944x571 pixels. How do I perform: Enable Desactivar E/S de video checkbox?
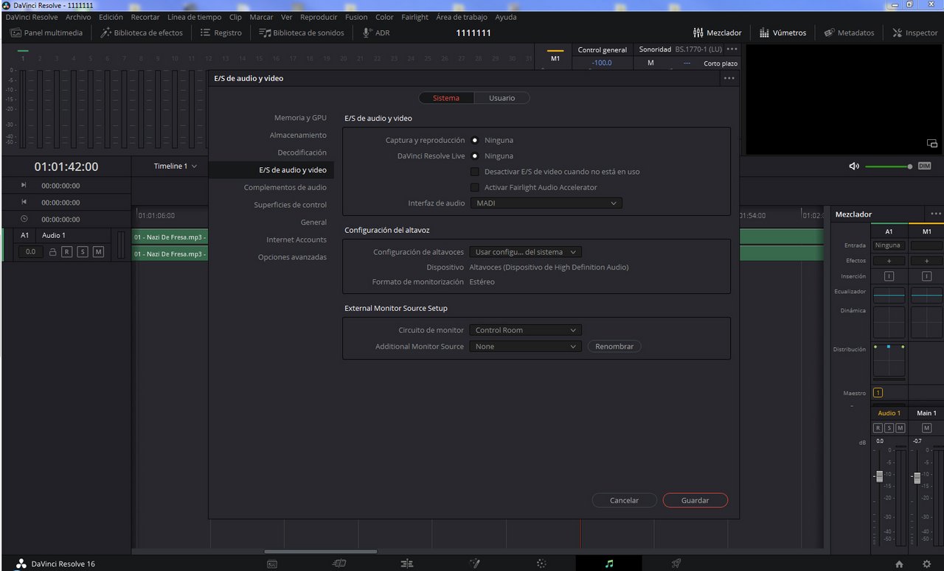[x=475, y=172]
